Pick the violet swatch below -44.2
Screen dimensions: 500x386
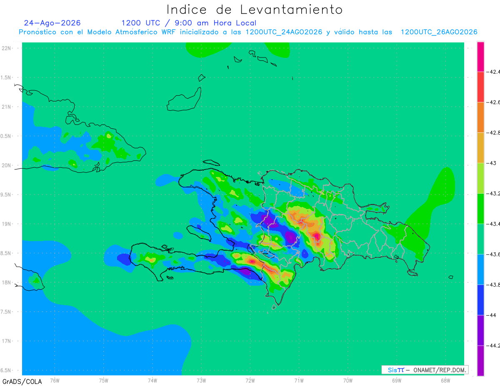click(480, 361)
